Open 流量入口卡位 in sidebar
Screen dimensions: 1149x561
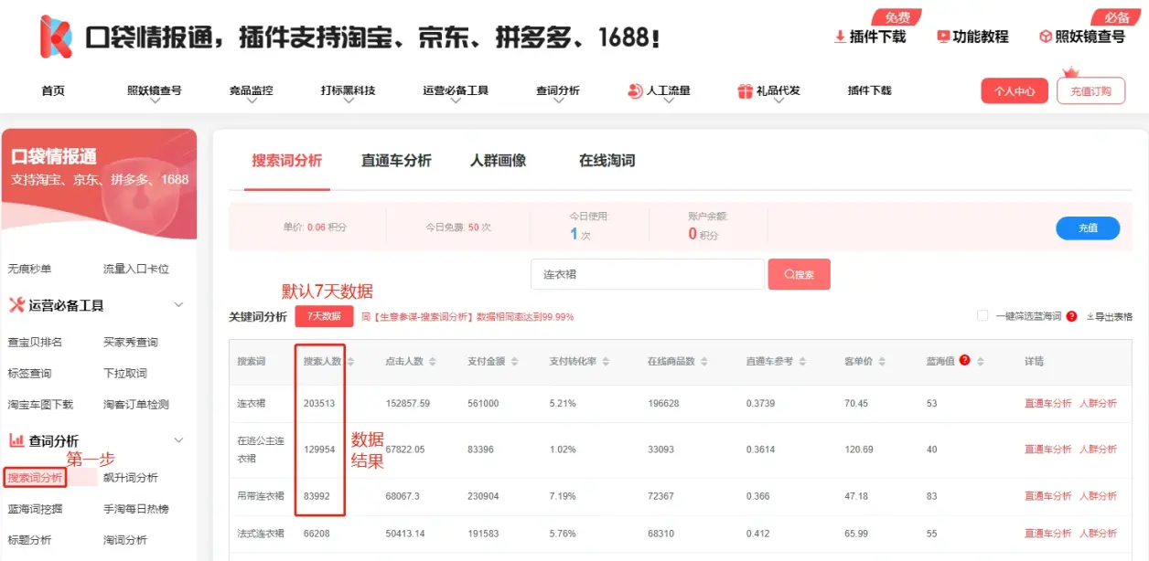[136, 269]
